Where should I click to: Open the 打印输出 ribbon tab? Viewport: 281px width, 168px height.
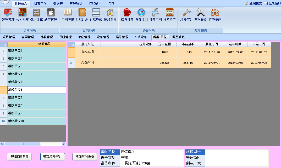tap(95, 4)
